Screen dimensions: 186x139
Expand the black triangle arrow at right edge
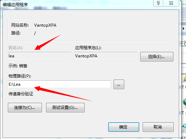184,28
